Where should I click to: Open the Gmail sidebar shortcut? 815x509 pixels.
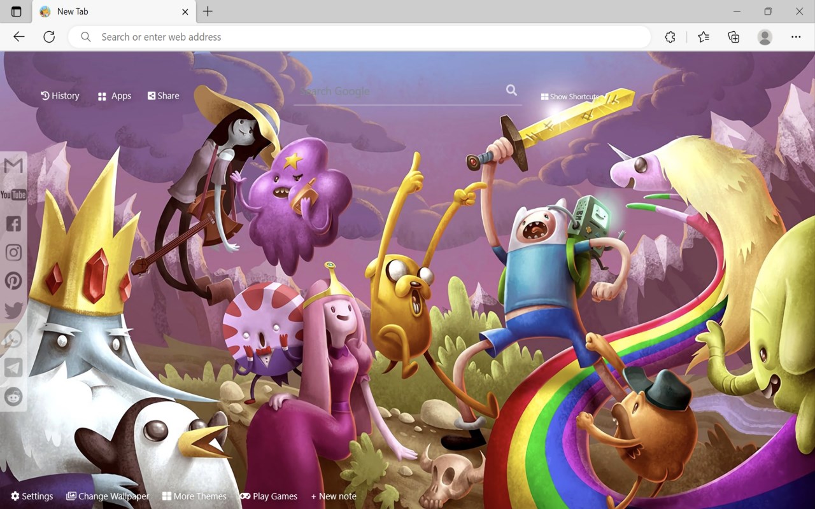click(13, 166)
